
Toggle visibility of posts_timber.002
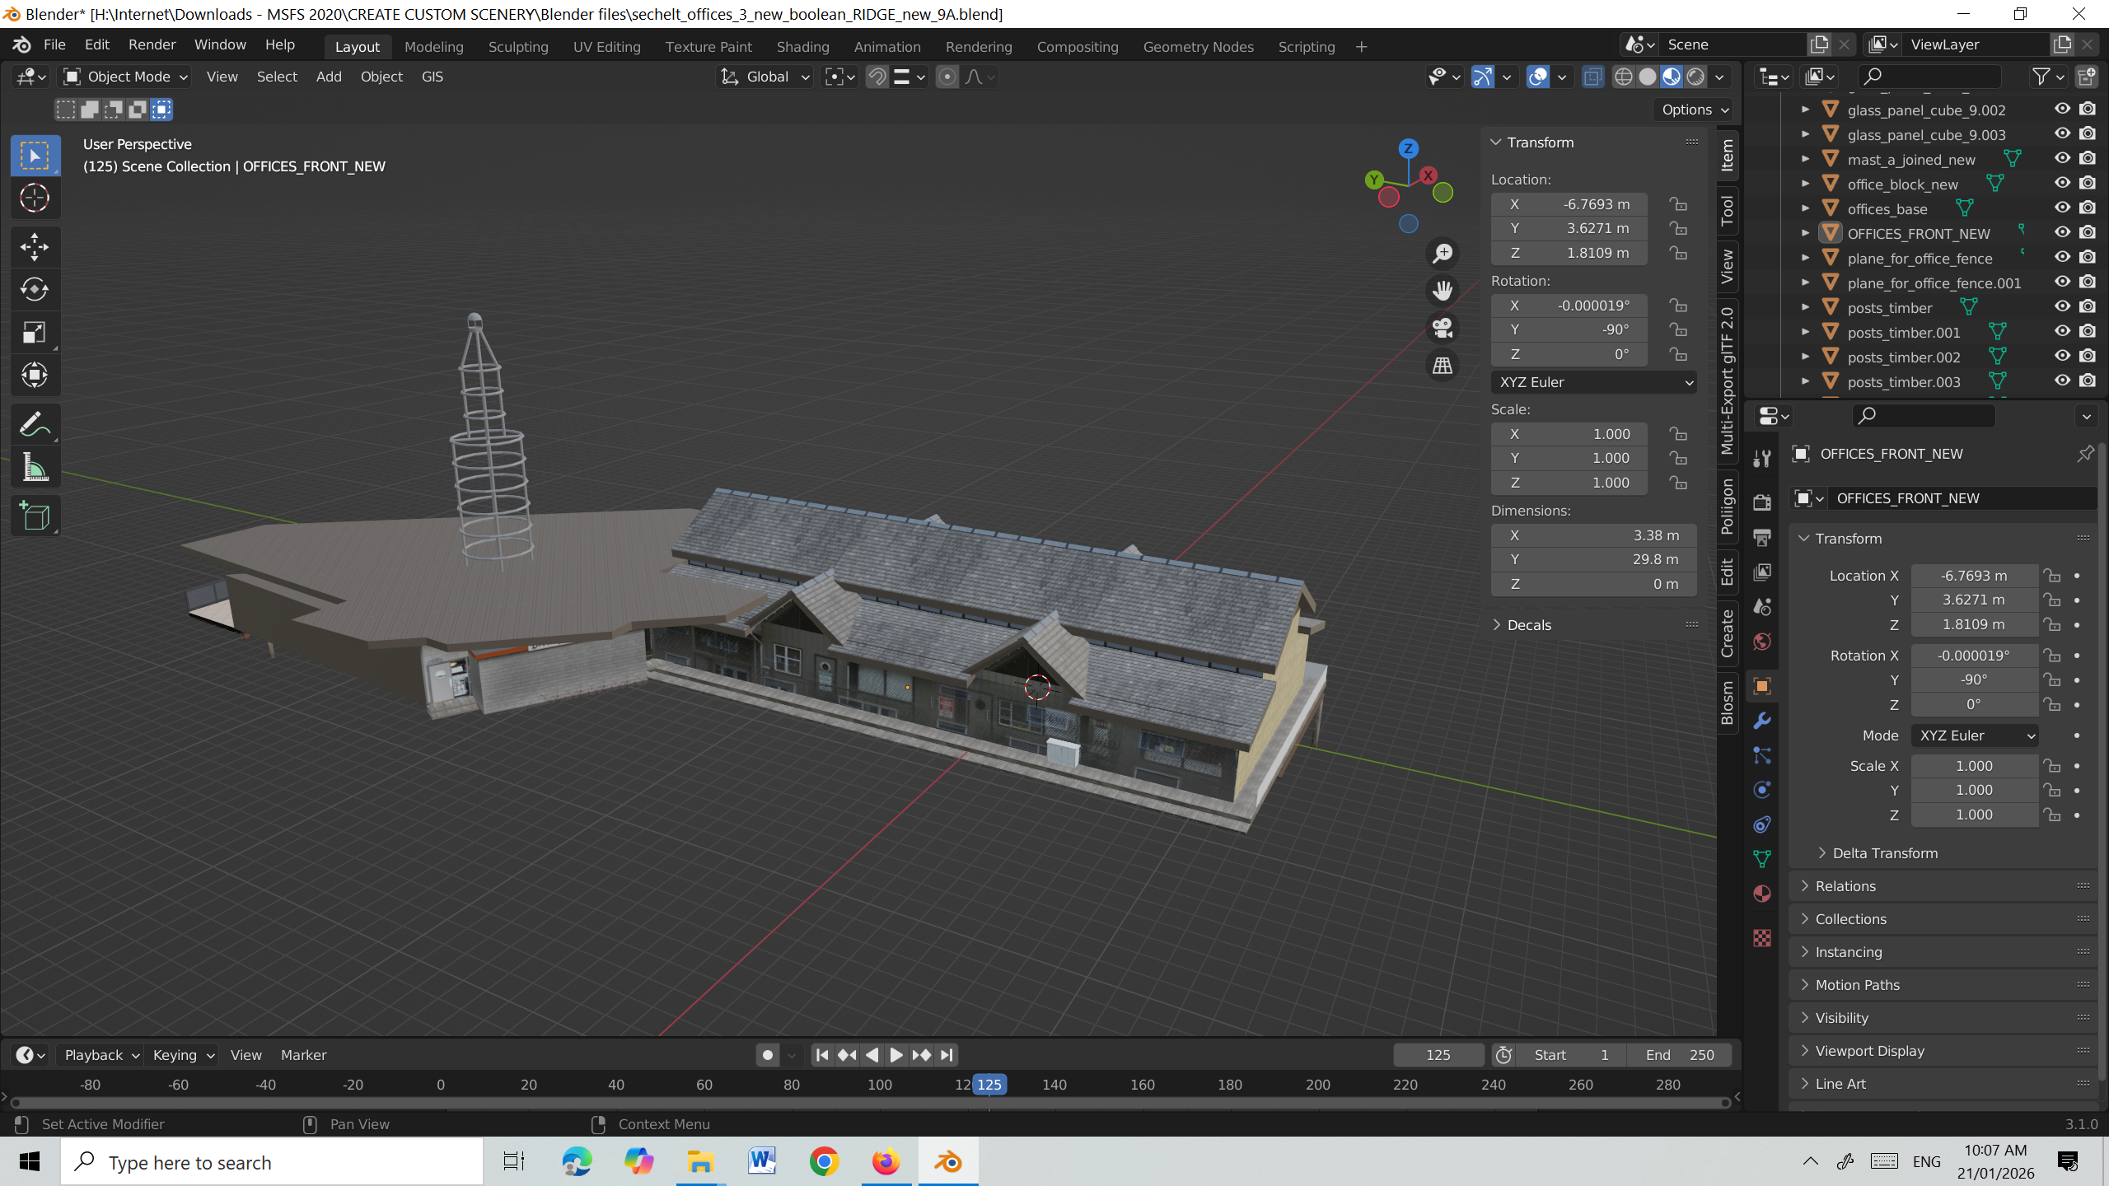click(2062, 356)
